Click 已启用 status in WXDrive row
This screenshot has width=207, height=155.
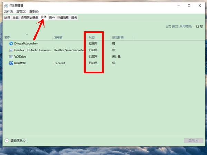[x=93, y=56]
